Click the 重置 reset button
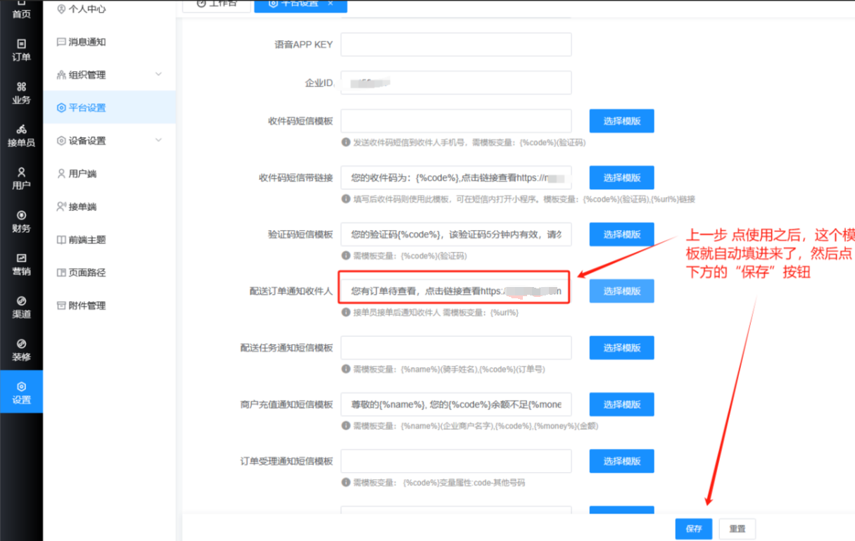855x541 pixels. point(737,529)
